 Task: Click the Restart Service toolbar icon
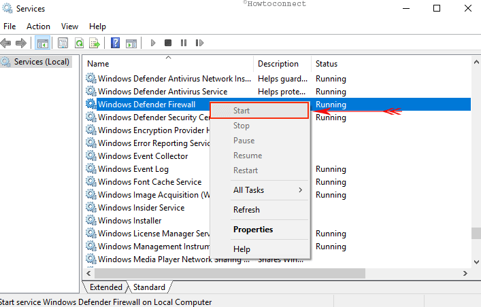pyautogui.click(x=199, y=43)
